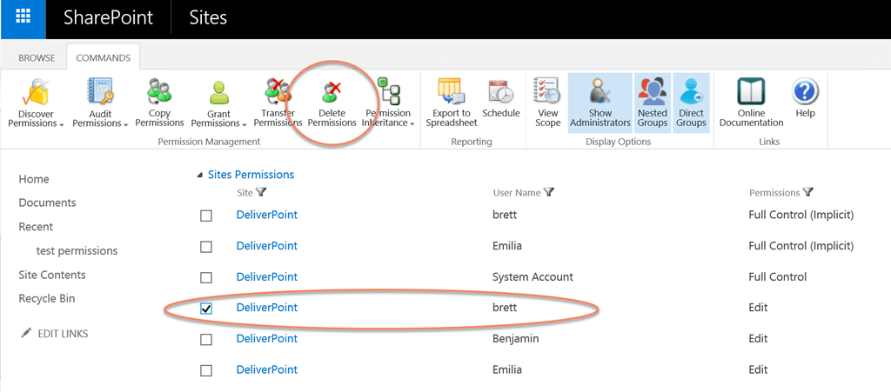Image resolution: width=891 pixels, height=392 pixels.
Task: Toggle the Nested Groups display option
Action: click(x=653, y=103)
